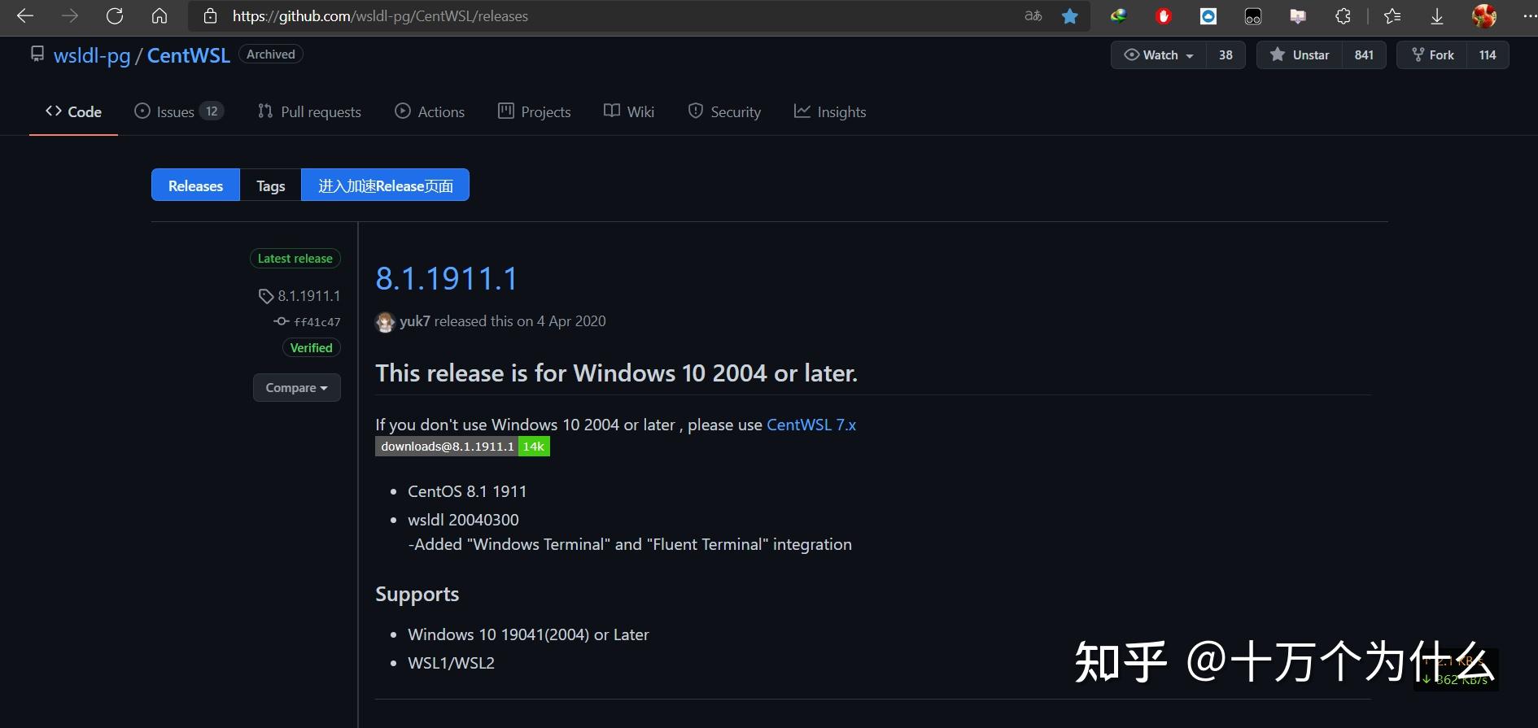This screenshot has height=728, width=1538.
Task: Expand the Watch dropdown
Action: 1158,54
